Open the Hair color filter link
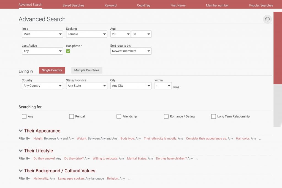282x188 pixels. pyautogui.click(x=243, y=139)
